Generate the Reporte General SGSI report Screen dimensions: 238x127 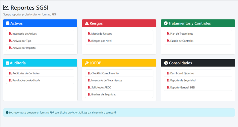coord(198,87)
